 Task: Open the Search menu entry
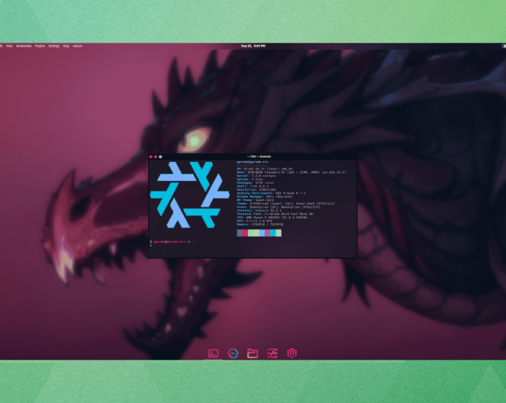(x=78, y=46)
